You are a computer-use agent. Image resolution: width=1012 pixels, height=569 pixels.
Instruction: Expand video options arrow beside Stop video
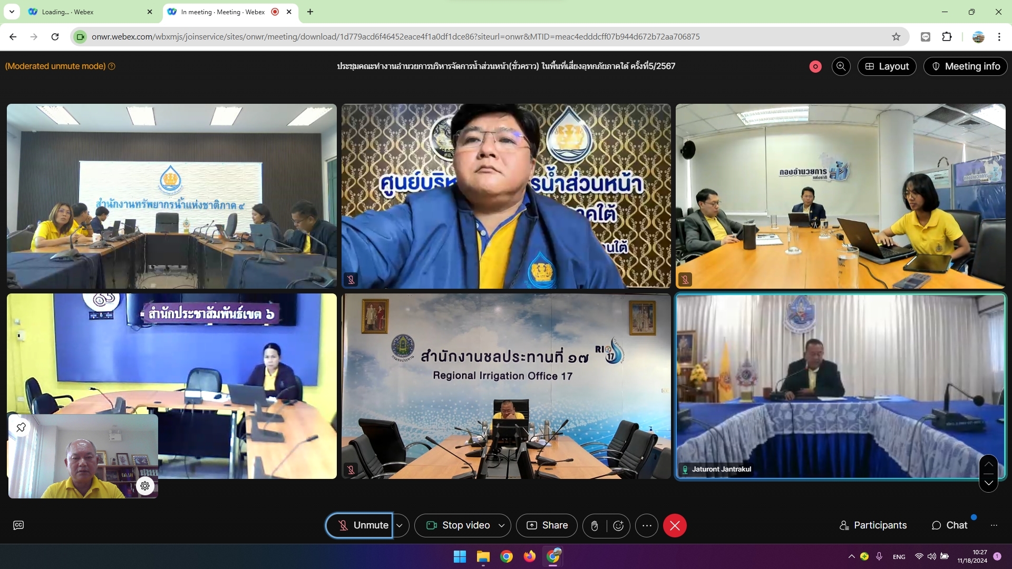501,525
